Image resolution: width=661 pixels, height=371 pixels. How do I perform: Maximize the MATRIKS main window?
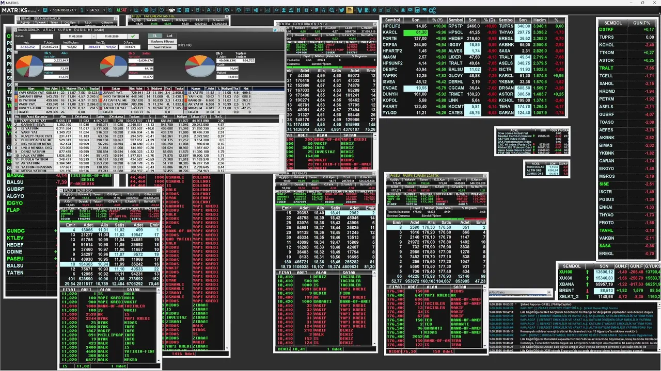point(642,3)
